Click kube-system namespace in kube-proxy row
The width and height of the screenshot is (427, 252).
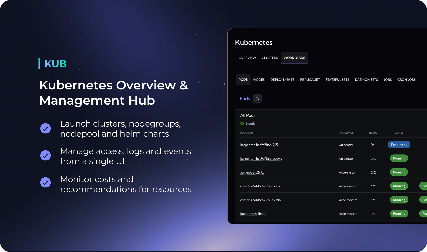click(348, 214)
